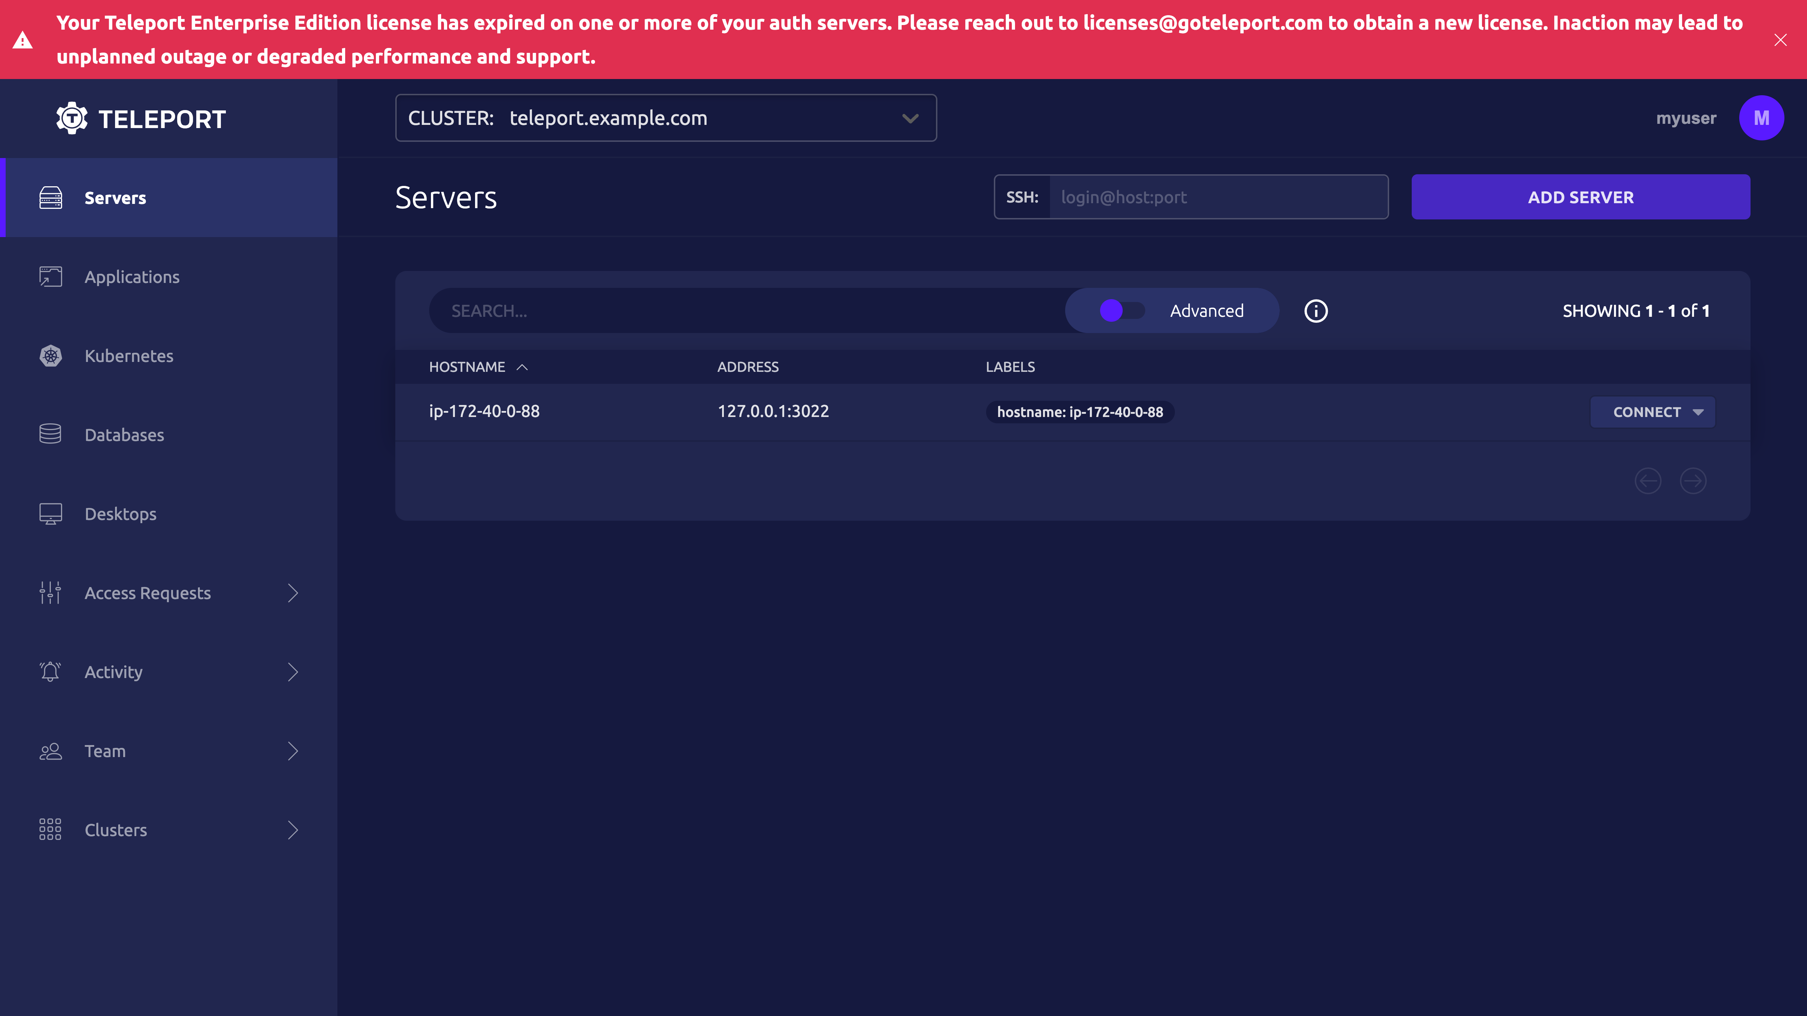Viewport: 1807px width, 1016px height.
Task: Enable the Advanced search toggle
Action: (x=1121, y=310)
